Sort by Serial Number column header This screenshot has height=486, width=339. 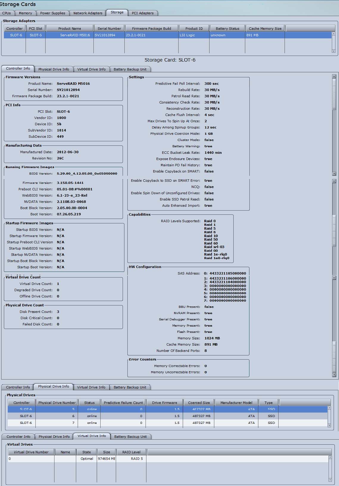[109, 29]
